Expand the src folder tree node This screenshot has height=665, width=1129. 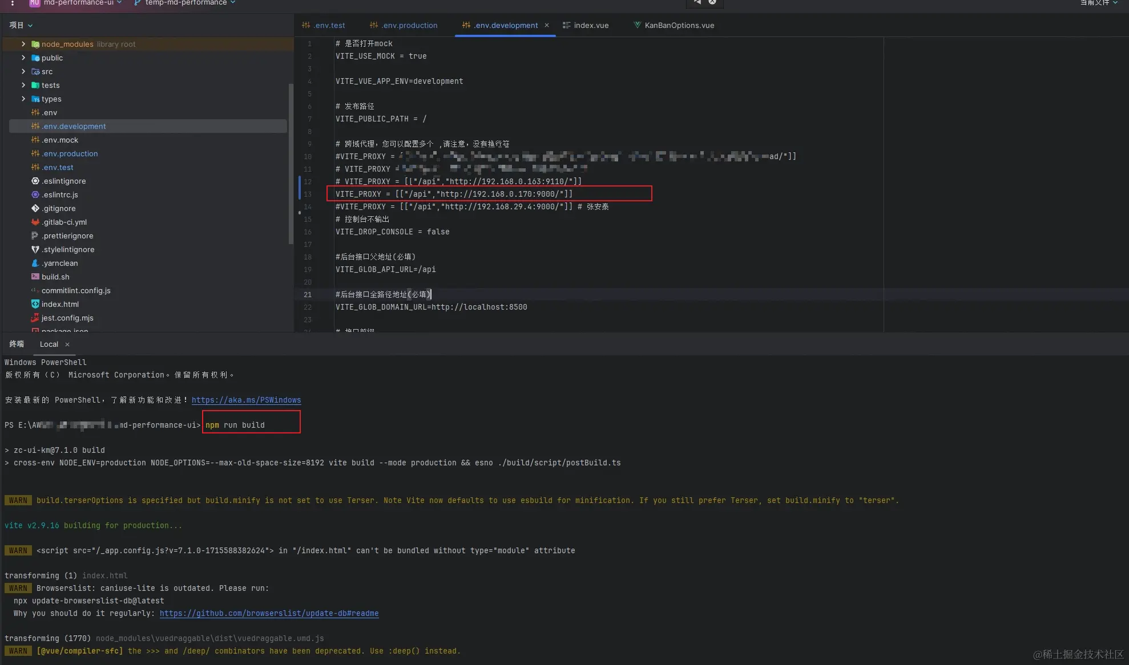click(23, 71)
